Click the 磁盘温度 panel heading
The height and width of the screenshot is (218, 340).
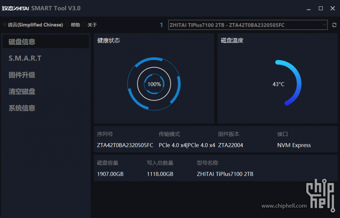[x=232, y=41]
